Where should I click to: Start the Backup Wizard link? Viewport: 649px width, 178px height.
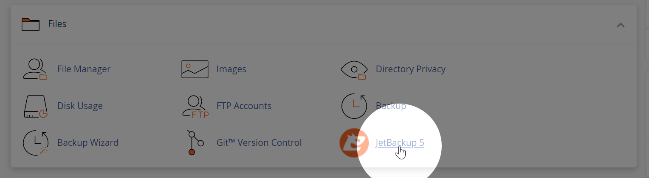88,143
